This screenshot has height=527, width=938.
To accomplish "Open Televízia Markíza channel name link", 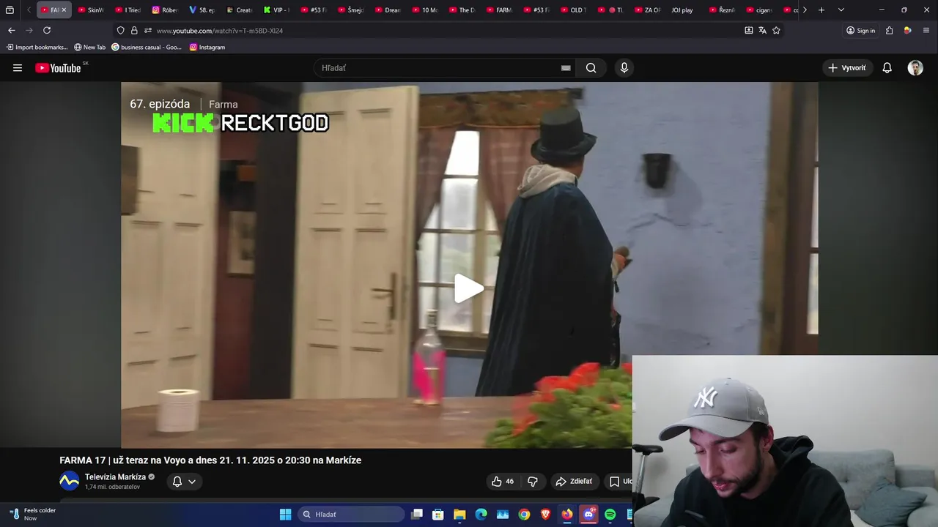I will pos(115,476).
